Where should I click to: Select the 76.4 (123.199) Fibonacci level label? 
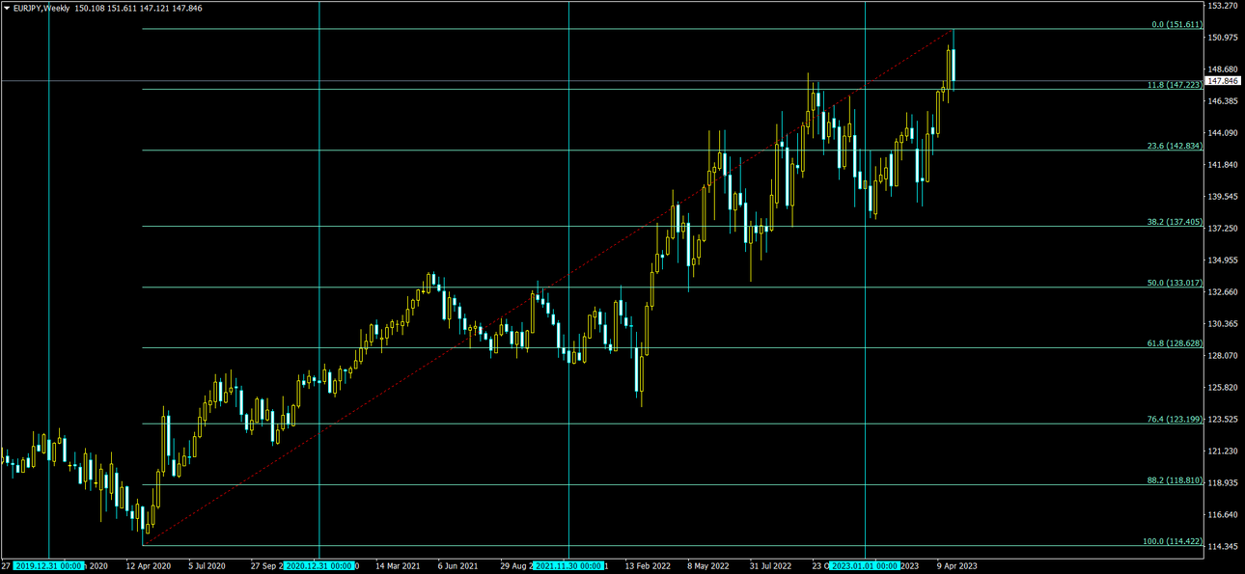click(1175, 419)
